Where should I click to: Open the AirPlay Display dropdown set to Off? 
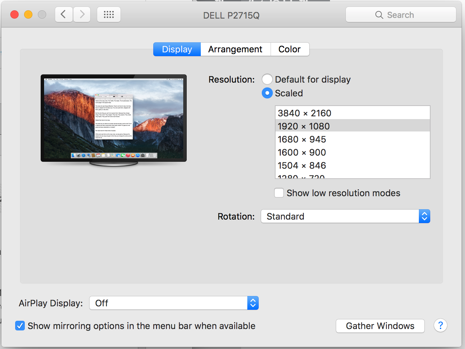[174, 303]
